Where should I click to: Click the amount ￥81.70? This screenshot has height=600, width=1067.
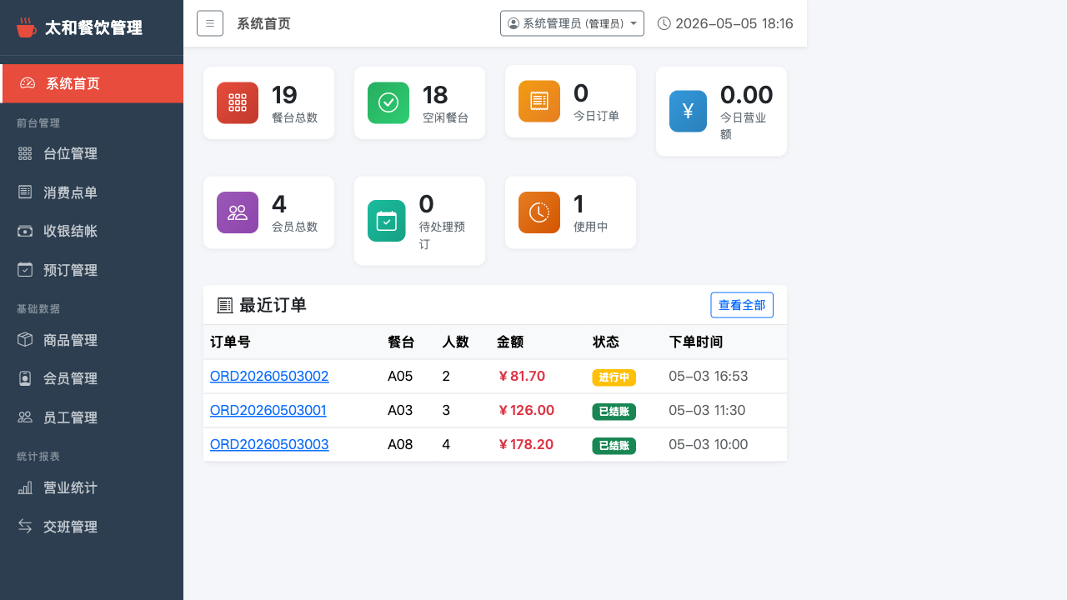pyautogui.click(x=521, y=377)
